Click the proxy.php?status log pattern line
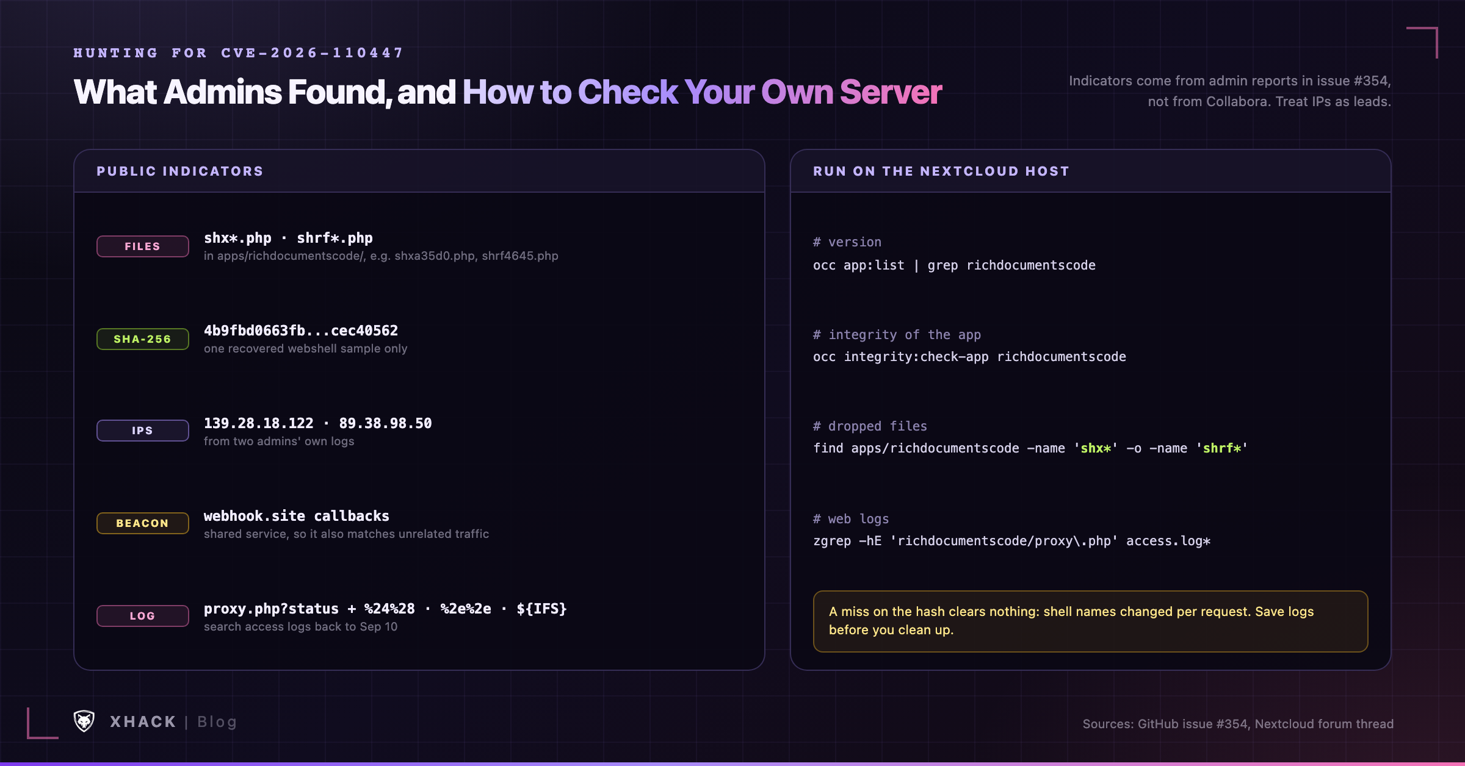Image resolution: width=1465 pixels, height=766 pixels. [x=385, y=609]
